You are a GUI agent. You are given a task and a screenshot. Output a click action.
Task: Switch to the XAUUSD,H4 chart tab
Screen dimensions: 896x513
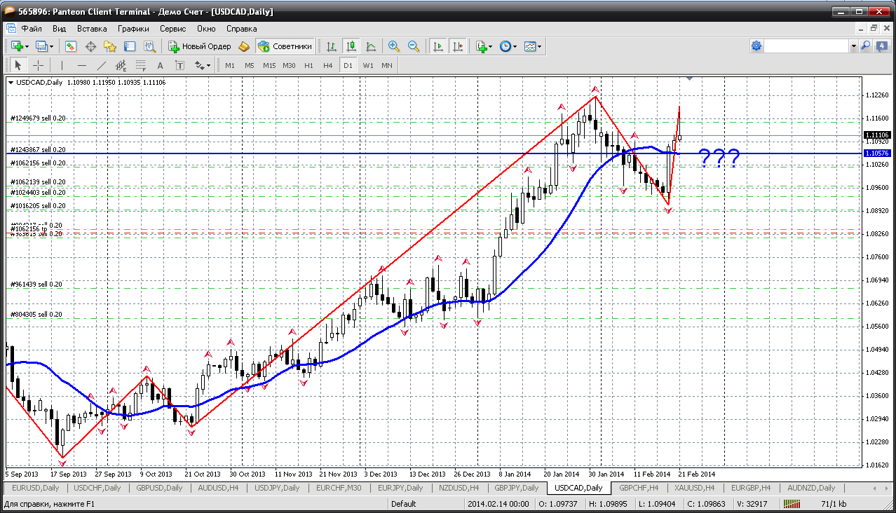695,488
